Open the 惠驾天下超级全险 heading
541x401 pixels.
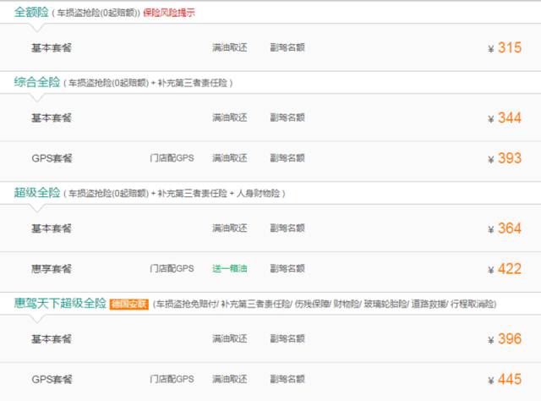(60, 303)
